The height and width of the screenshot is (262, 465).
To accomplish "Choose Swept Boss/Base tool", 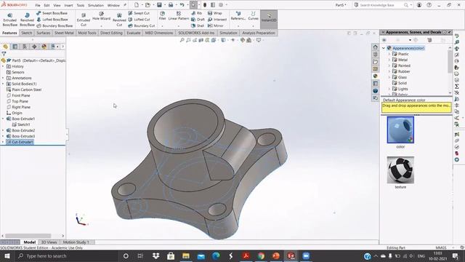I will (x=52, y=13).
